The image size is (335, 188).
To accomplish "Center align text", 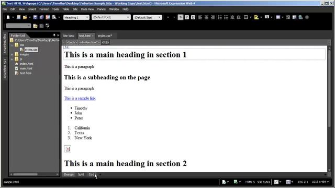I will tap(206, 17).
